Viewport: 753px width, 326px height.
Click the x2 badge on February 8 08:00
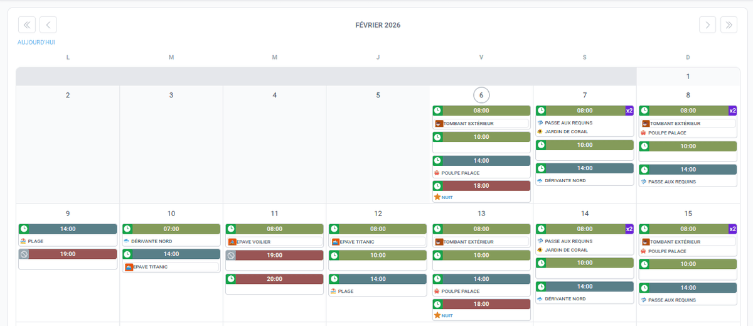[732, 111]
